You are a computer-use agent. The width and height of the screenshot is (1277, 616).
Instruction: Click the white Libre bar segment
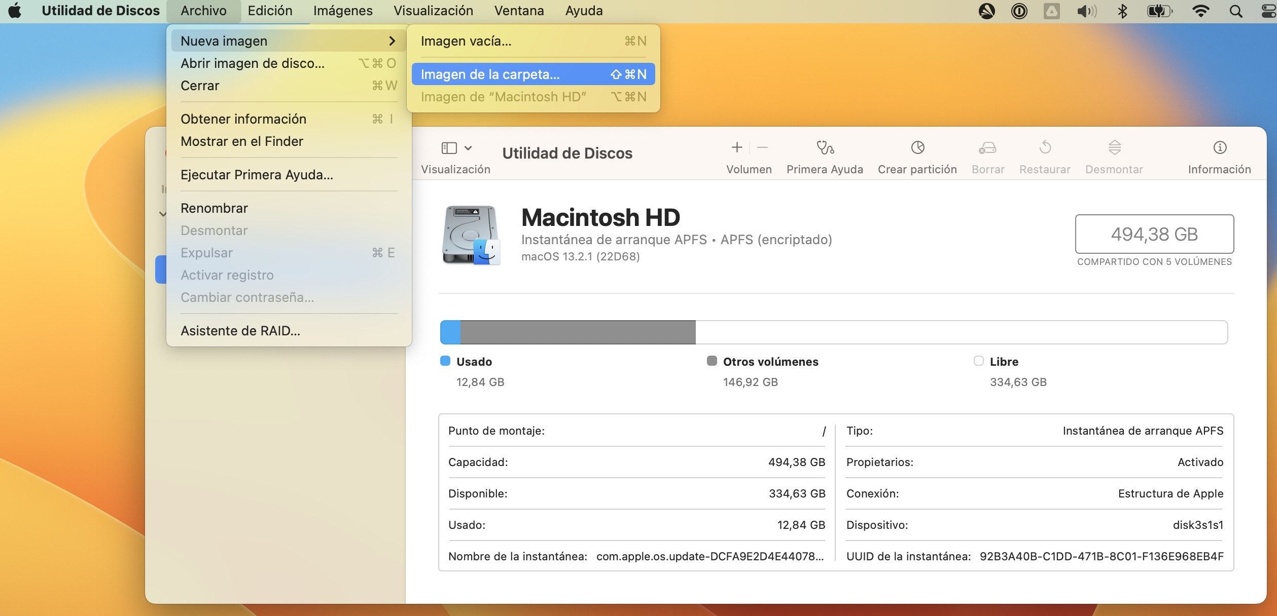click(x=961, y=332)
